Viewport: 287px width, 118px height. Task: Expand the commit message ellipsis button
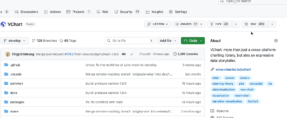point(124,54)
